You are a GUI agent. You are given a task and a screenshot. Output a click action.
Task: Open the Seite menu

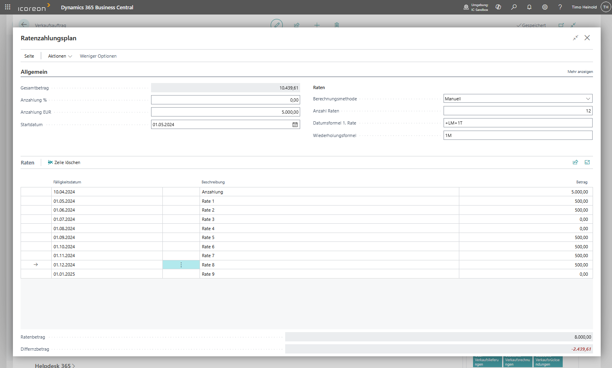[x=29, y=56]
